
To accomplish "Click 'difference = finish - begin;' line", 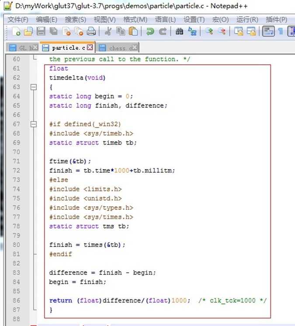I will pyautogui.click(x=102, y=273).
